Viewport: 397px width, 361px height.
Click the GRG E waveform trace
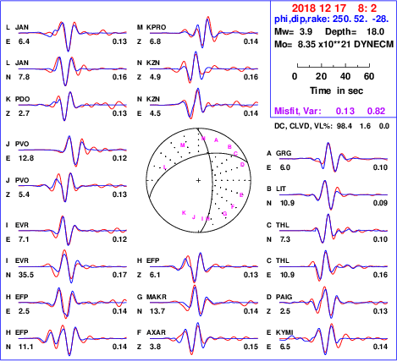pos(334,157)
